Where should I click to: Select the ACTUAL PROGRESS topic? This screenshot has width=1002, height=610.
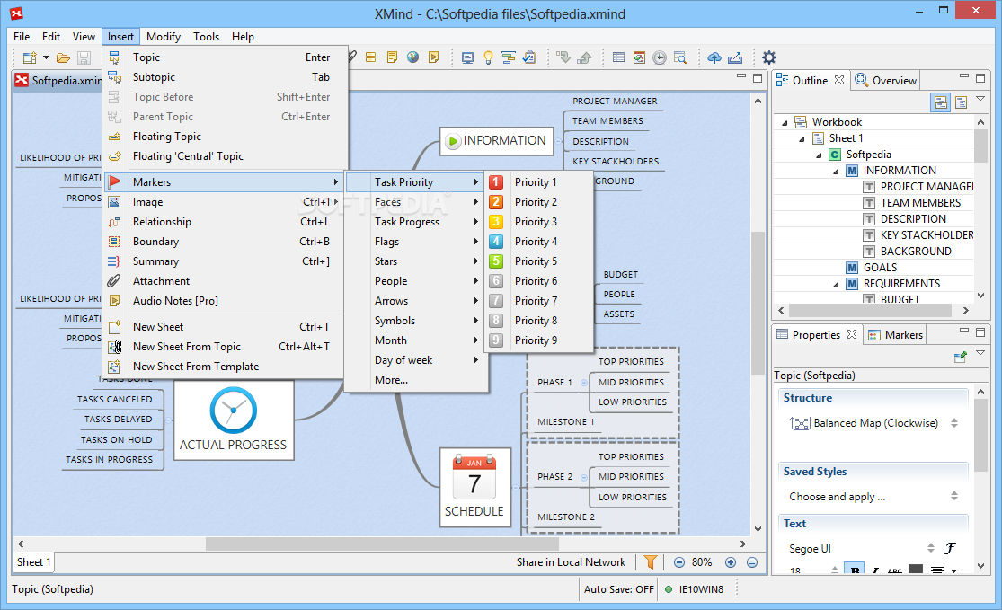point(234,420)
